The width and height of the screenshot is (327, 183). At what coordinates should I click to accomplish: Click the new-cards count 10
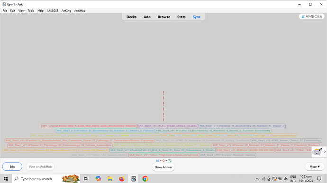157,161
